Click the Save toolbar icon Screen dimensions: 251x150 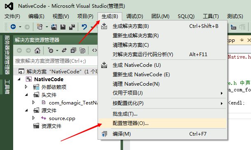click(x=63, y=27)
